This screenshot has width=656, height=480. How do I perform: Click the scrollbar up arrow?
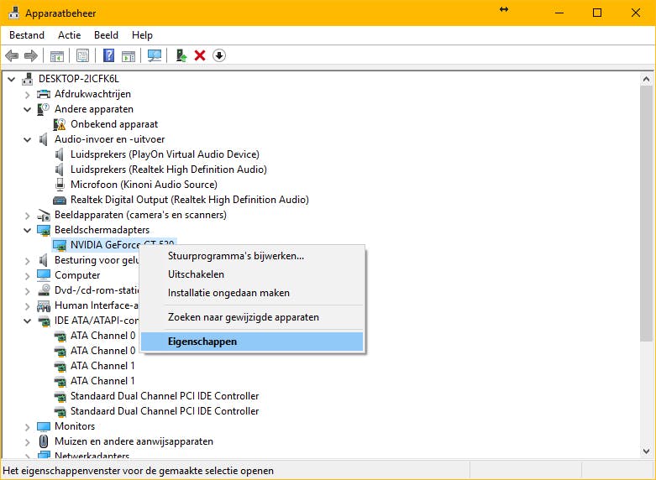point(646,79)
